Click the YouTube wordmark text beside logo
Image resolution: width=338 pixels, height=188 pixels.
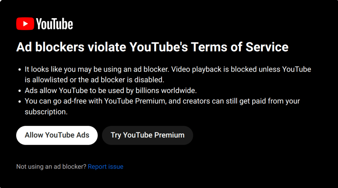[x=55, y=24]
